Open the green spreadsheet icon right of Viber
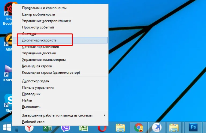This screenshot has height=133, width=206. (x=84, y=128)
